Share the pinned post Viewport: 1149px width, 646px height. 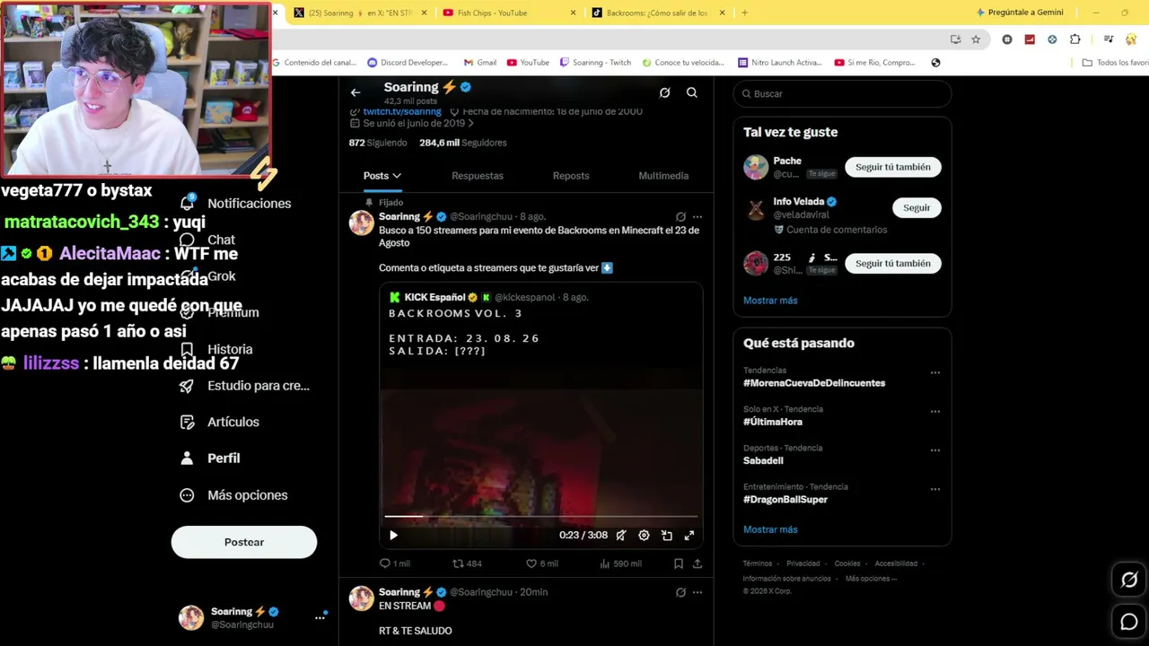click(697, 563)
